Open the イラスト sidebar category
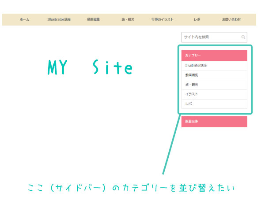The height and width of the screenshot is (200, 265). (214, 94)
